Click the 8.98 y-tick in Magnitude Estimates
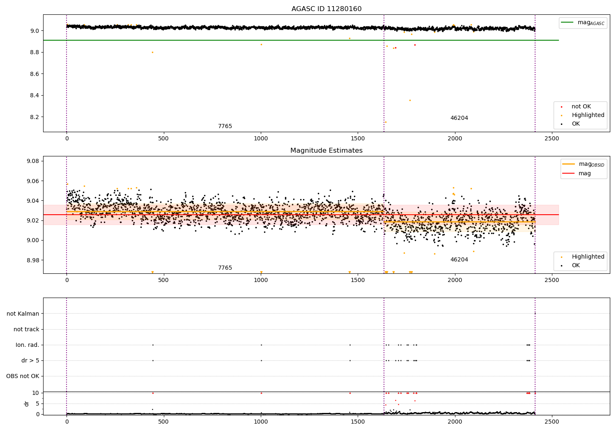 coord(33,260)
